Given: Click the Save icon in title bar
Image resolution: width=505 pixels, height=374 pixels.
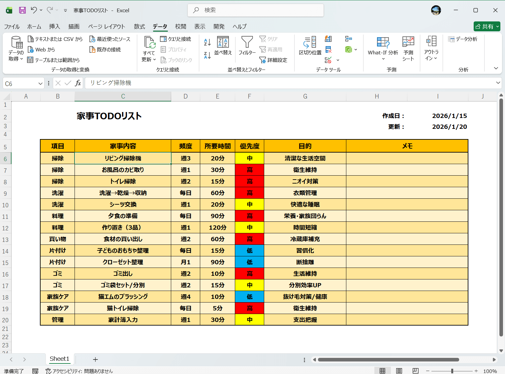Looking at the screenshot, I should click(22, 10).
